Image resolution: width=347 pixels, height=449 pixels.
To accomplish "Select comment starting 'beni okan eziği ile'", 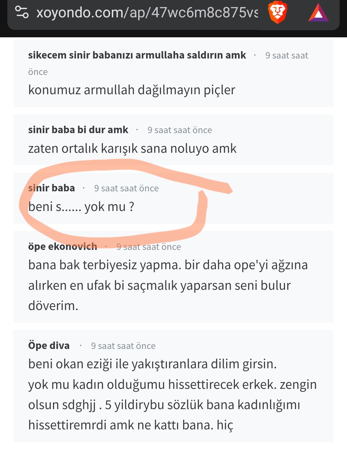I will (173, 394).
